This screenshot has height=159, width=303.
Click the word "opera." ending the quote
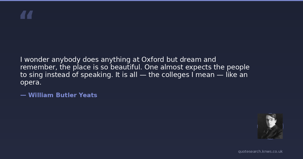(31, 83)
